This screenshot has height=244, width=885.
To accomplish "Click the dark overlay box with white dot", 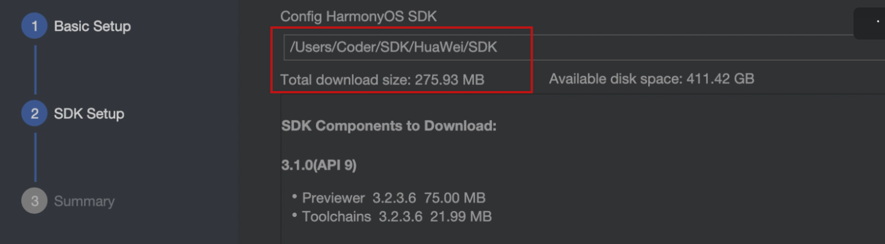I will click(x=869, y=23).
